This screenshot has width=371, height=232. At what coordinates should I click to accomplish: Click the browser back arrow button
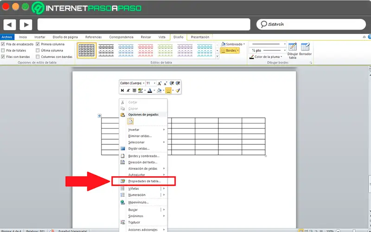tap(9, 25)
